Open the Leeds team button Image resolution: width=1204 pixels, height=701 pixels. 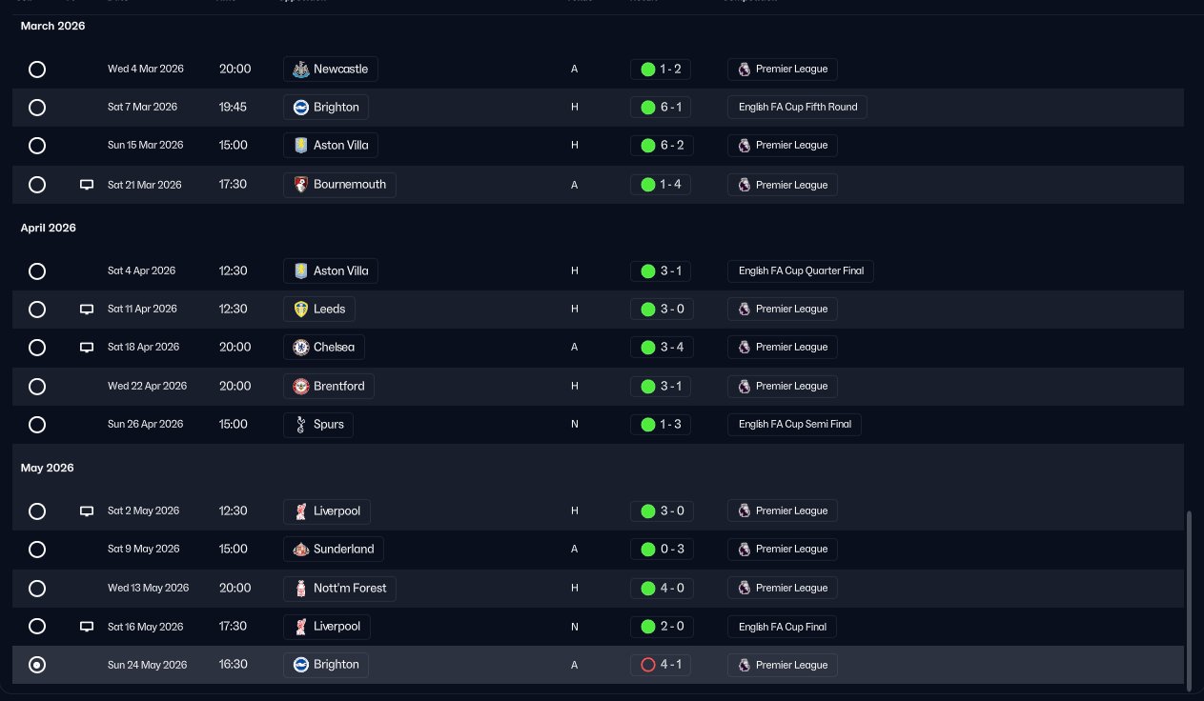click(x=319, y=310)
